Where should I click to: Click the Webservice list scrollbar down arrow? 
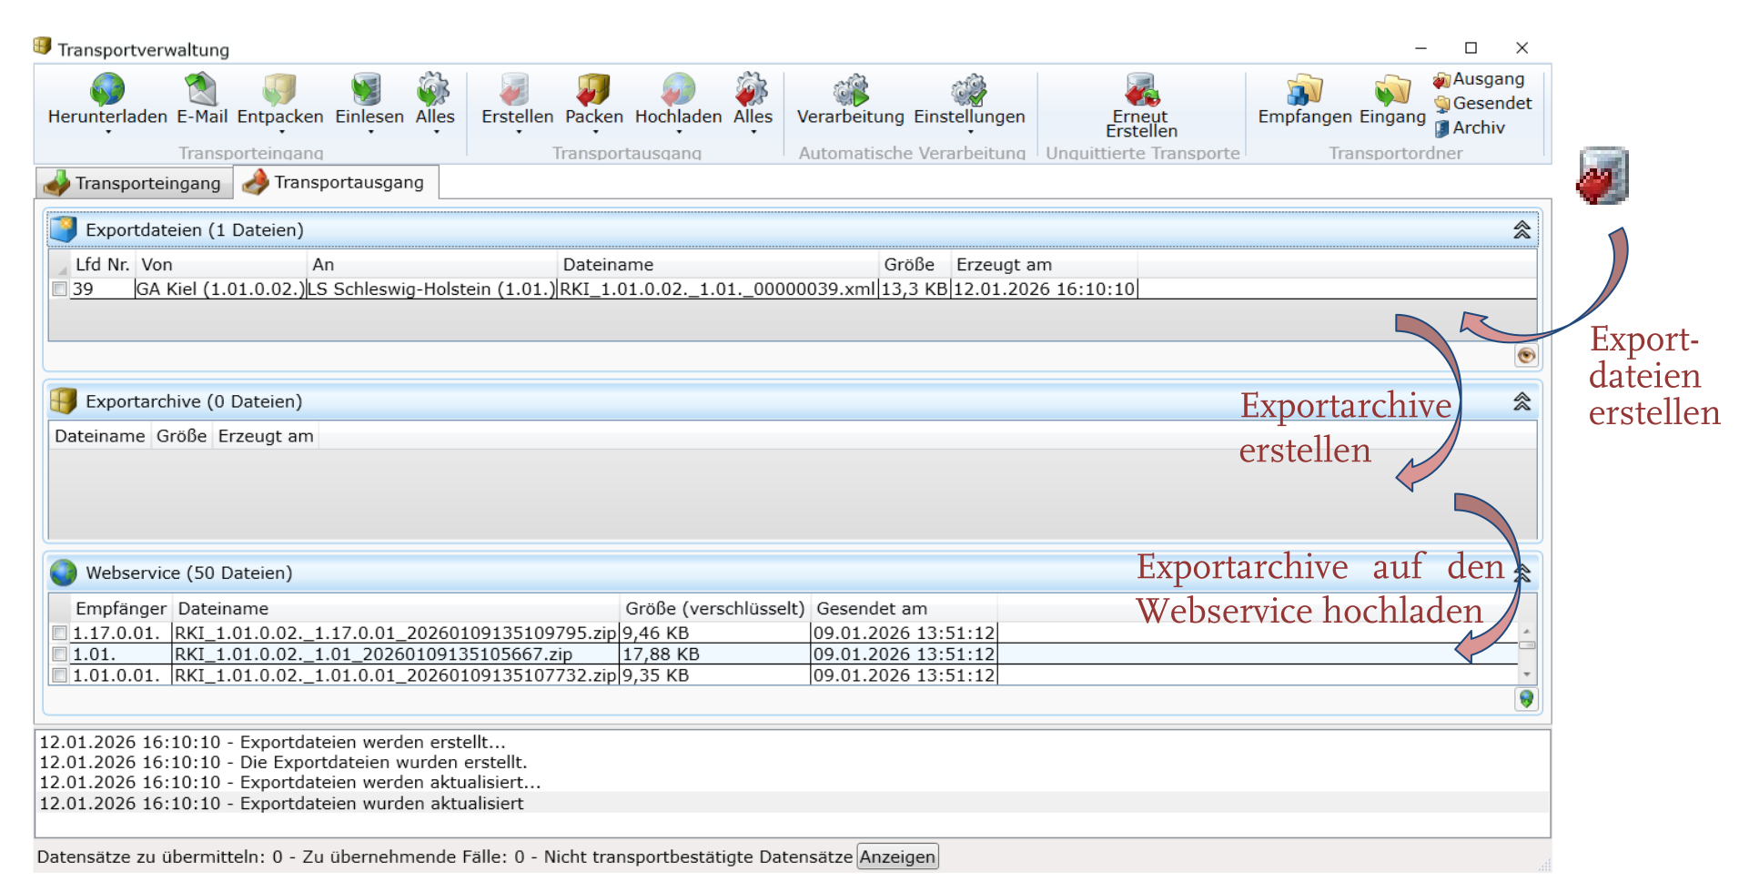[x=1526, y=674]
